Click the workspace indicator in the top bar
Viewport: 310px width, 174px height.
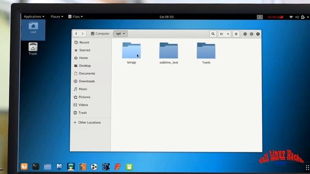click(x=260, y=17)
